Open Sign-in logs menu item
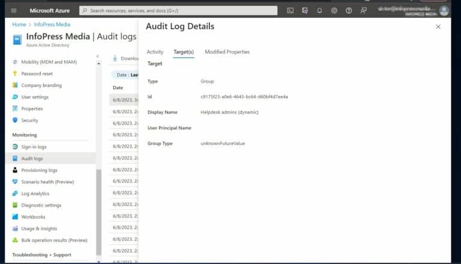This screenshot has height=264, width=461. (x=34, y=147)
